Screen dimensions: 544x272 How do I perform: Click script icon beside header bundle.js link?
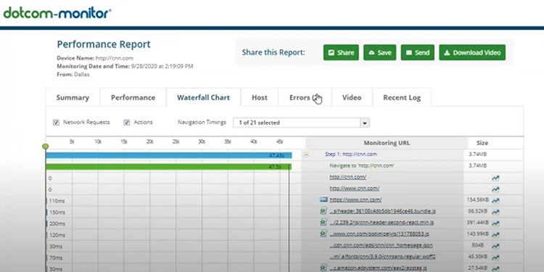point(323,211)
